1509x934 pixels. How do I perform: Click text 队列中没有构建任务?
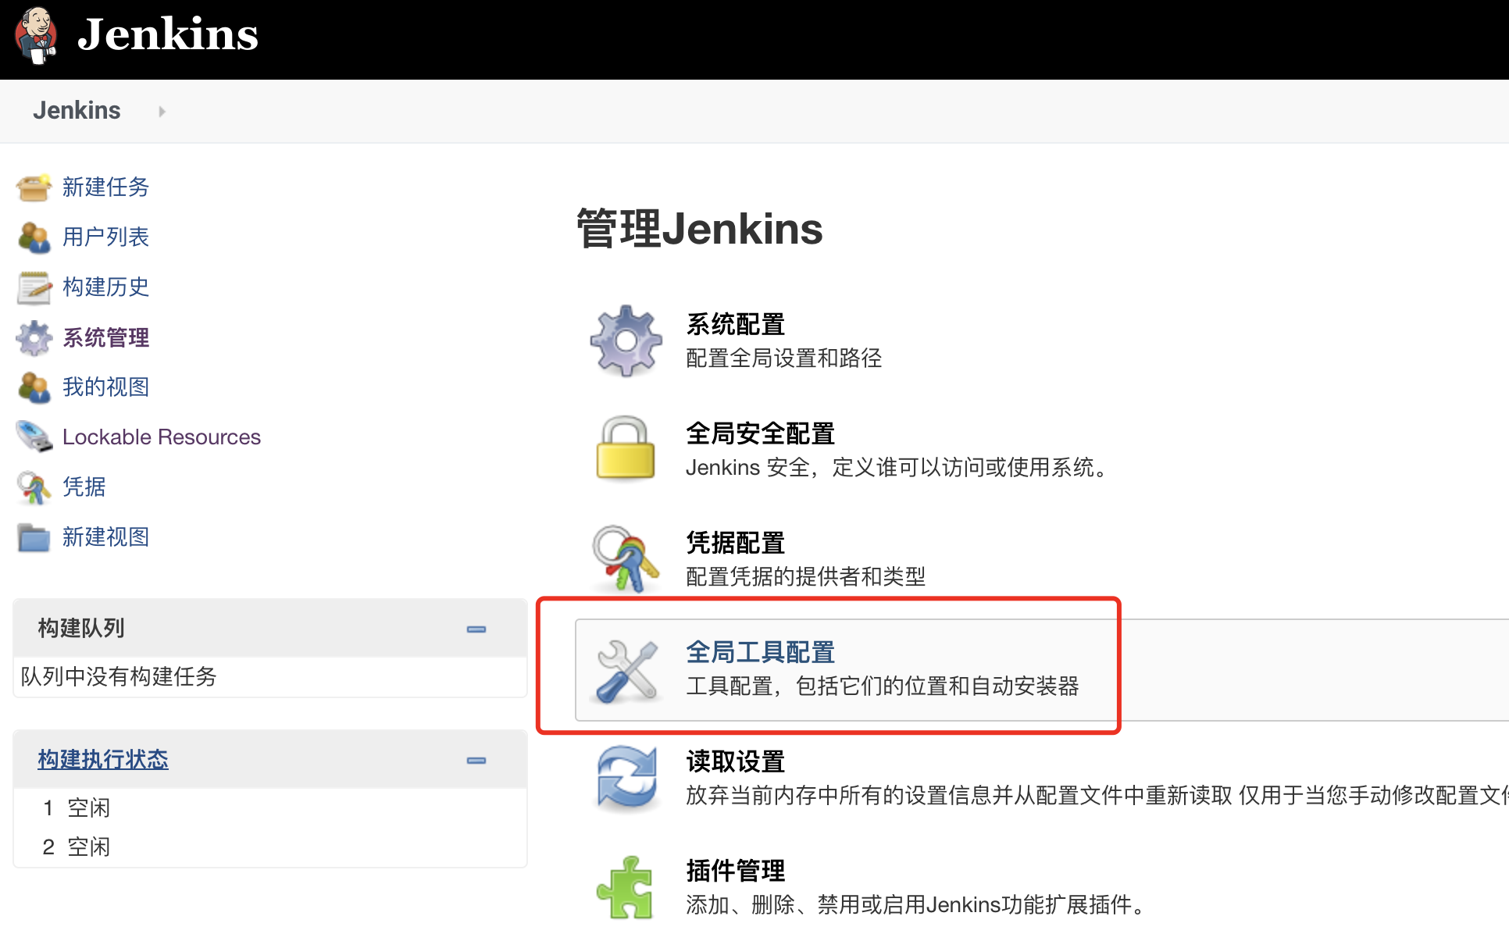coord(119,676)
